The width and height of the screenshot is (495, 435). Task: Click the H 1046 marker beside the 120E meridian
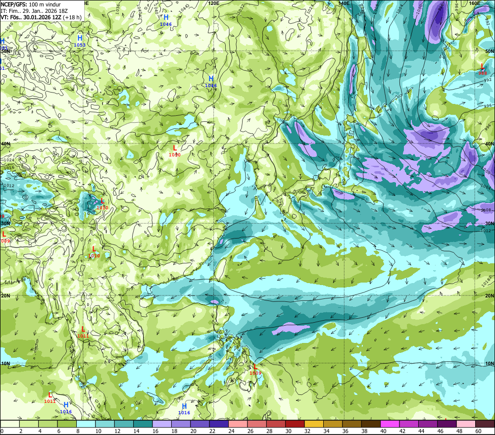pyautogui.click(x=211, y=82)
